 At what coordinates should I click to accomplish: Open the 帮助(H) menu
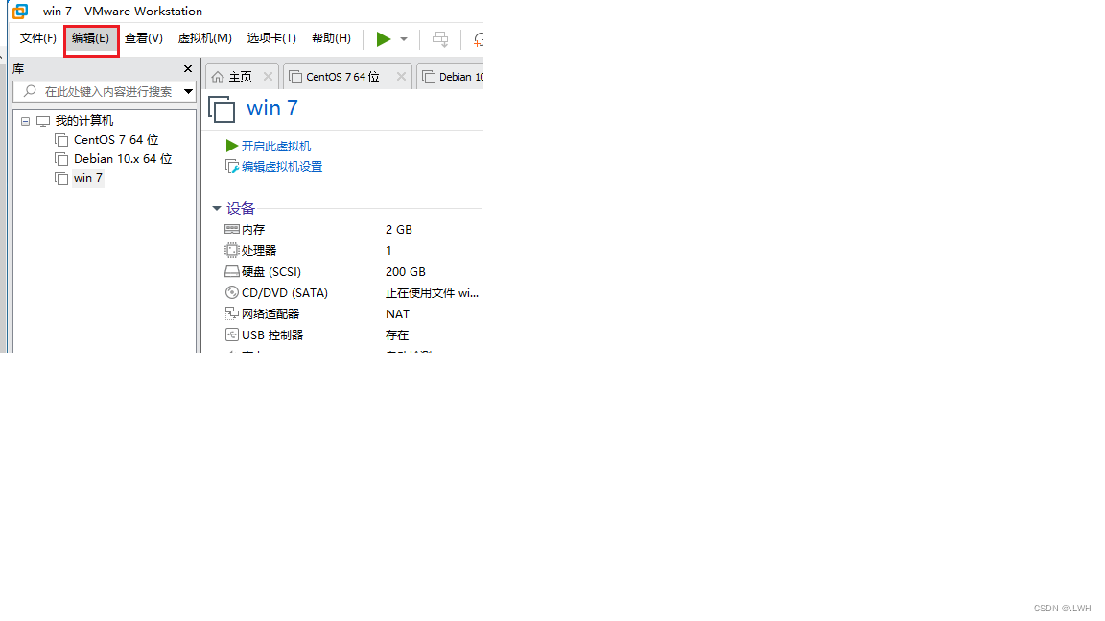point(331,38)
